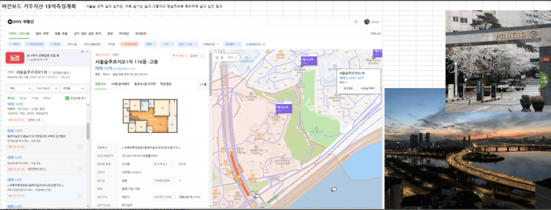Expand the 중개사 10곳 agents toggle

click(x=37, y=120)
